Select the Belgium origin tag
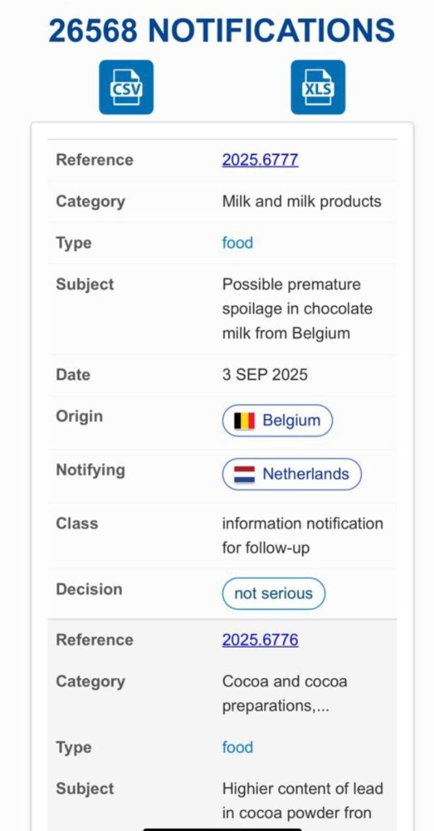434x831 pixels. click(277, 421)
